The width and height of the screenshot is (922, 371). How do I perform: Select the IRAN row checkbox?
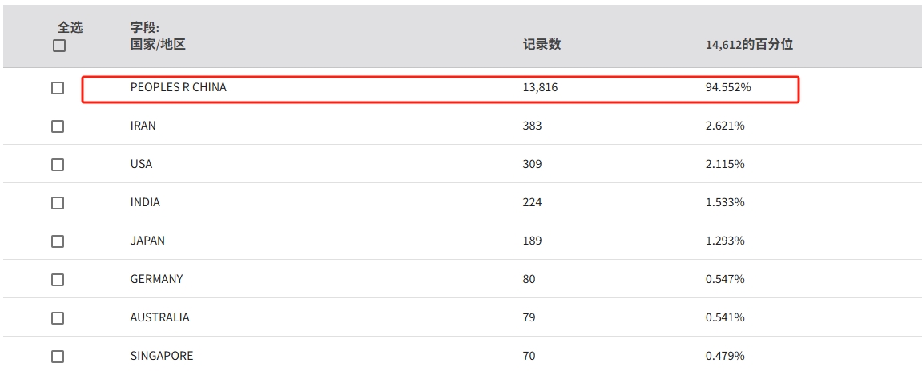point(58,126)
